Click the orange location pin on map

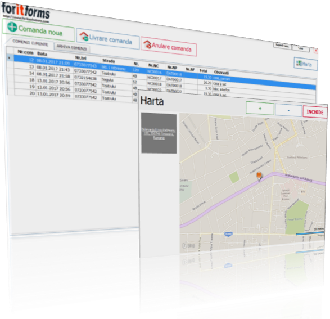[259, 177]
